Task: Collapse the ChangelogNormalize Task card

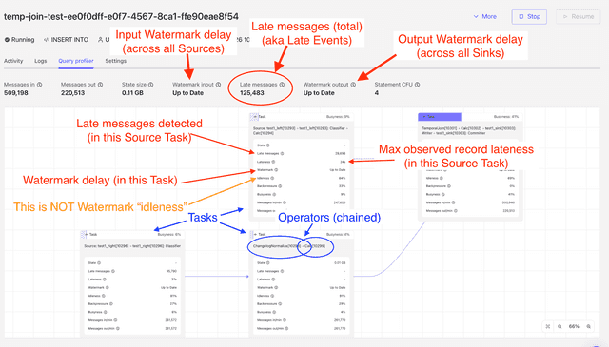Action: click(x=254, y=235)
